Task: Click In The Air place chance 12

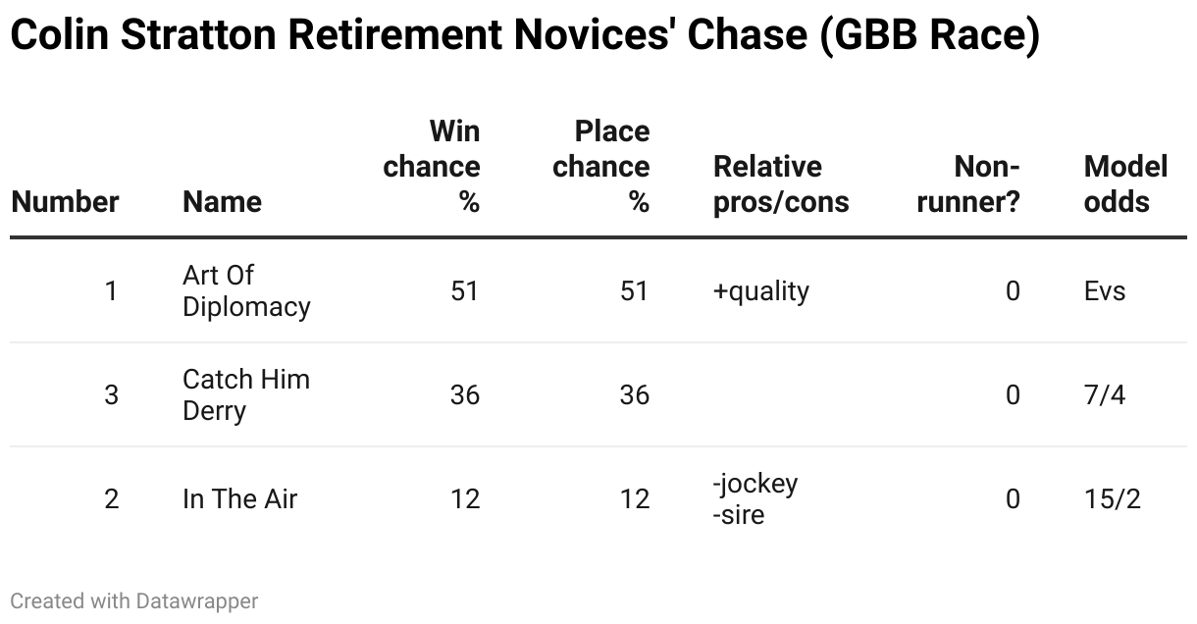Action: [635, 499]
